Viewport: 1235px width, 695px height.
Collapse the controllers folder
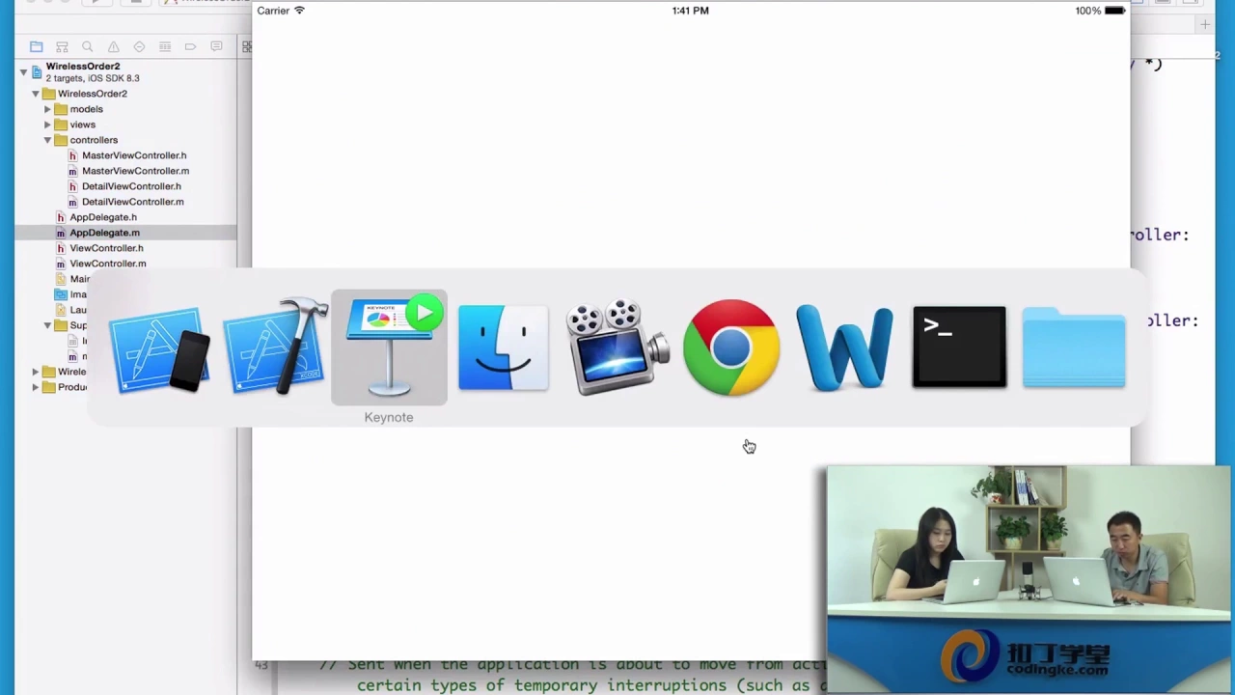47,140
